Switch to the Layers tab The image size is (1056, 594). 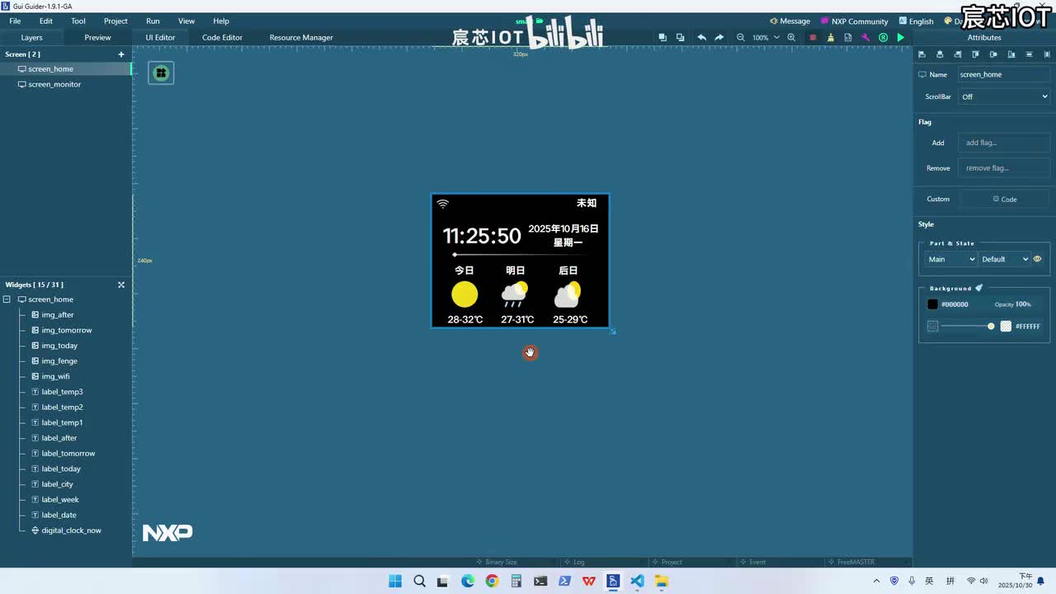[31, 37]
